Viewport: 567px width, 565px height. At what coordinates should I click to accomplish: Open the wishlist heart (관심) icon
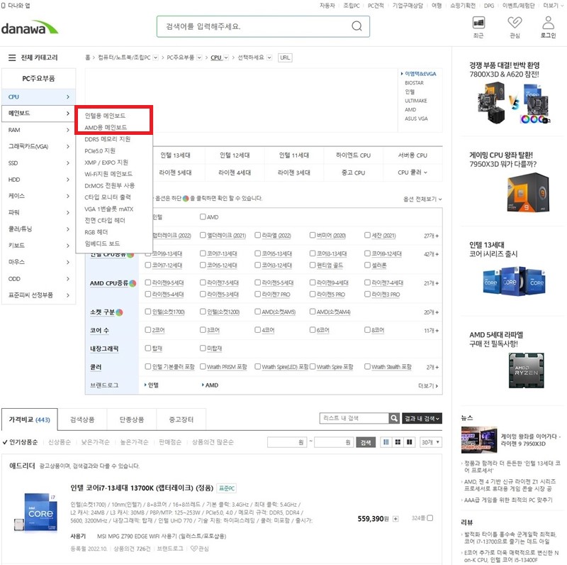point(515,23)
